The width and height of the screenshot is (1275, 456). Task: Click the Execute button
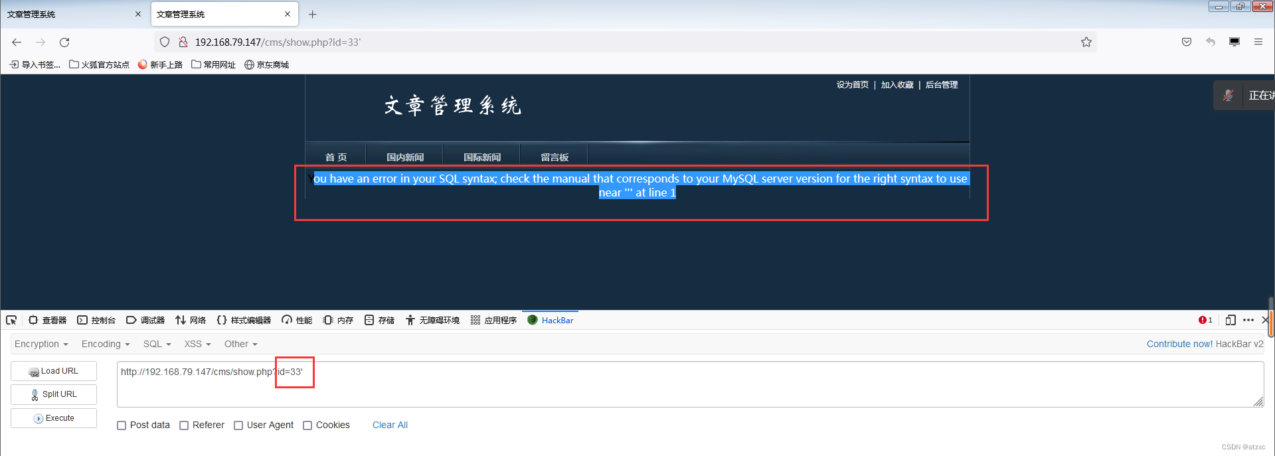[54, 418]
